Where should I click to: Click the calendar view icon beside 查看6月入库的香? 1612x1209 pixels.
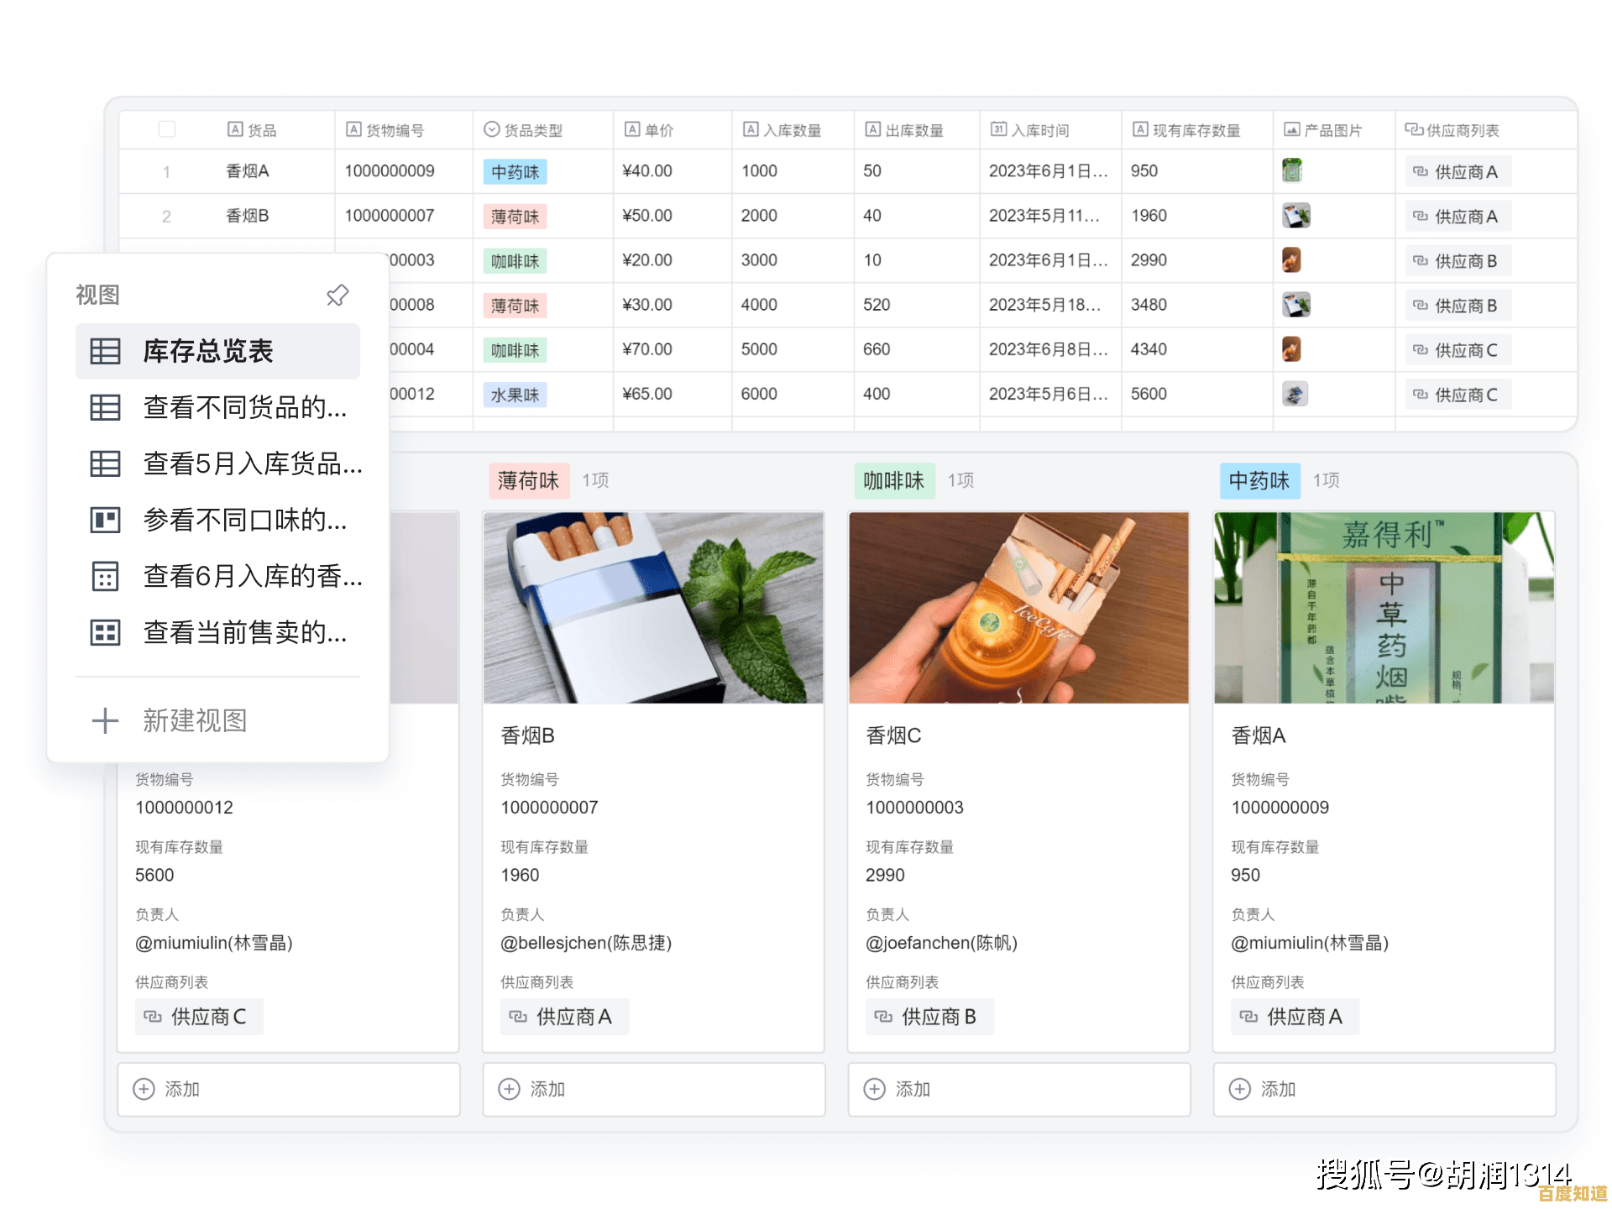[105, 577]
